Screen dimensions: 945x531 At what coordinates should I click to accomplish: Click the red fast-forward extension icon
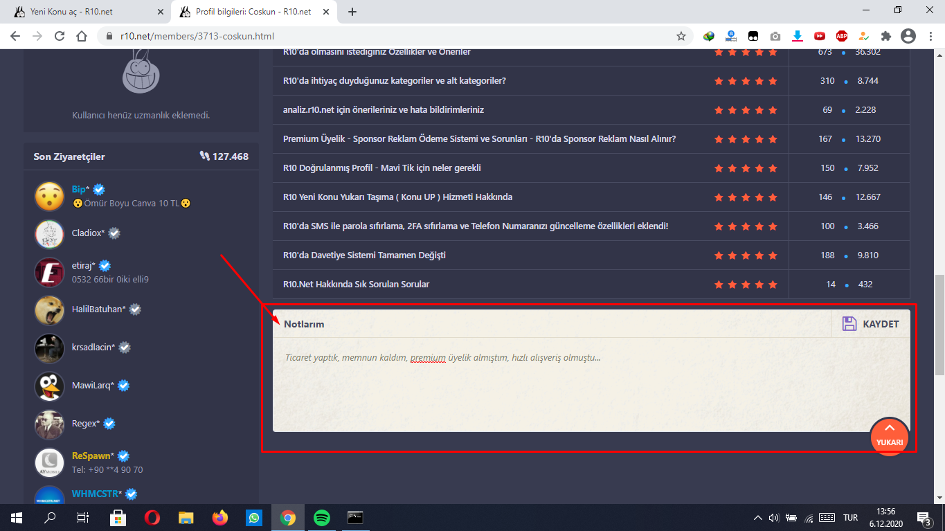pos(820,36)
